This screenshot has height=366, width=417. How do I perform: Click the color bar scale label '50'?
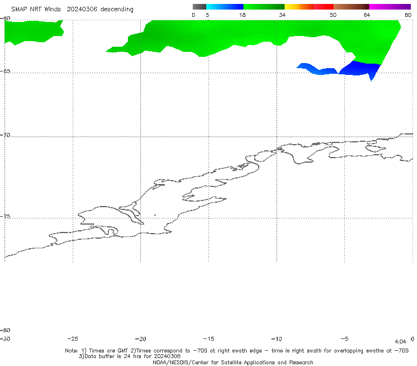pyautogui.click(x=333, y=15)
